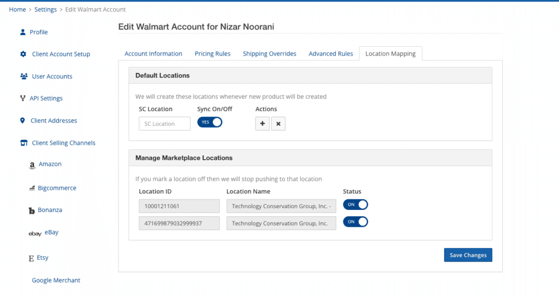
Task: Click the Profile person icon in sidebar
Action: tap(23, 32)
